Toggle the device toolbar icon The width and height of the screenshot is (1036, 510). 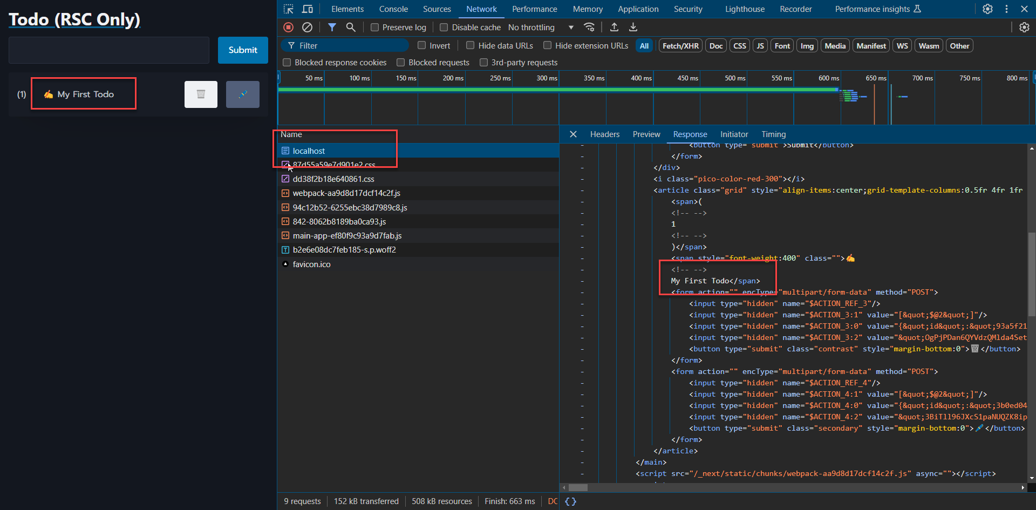pyautogui.click(x=308, y=9)
